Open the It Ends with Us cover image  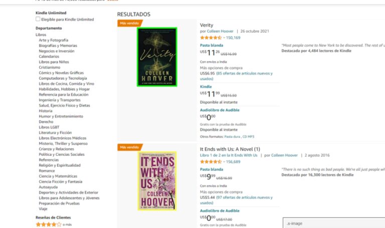157,180
